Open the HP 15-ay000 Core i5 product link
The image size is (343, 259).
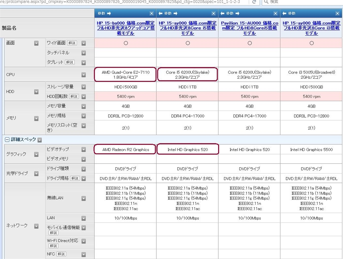[x=188, y=28]
